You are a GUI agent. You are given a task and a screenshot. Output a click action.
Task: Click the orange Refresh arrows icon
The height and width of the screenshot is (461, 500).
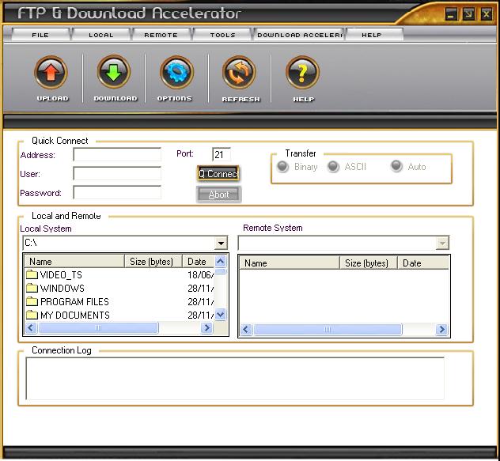239,73
